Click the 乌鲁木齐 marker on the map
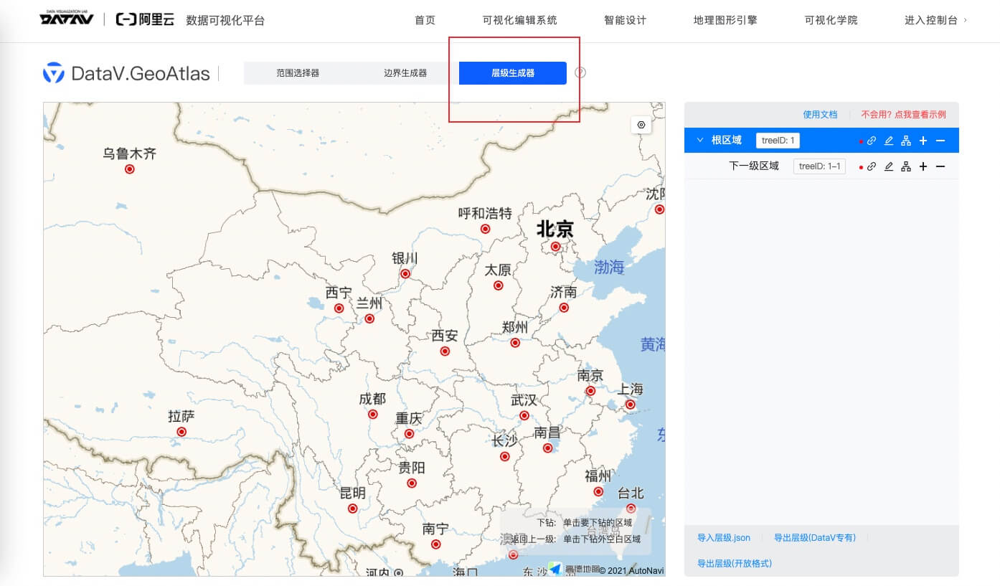This screenshot has width=1000, height=586. coord(130,169)
